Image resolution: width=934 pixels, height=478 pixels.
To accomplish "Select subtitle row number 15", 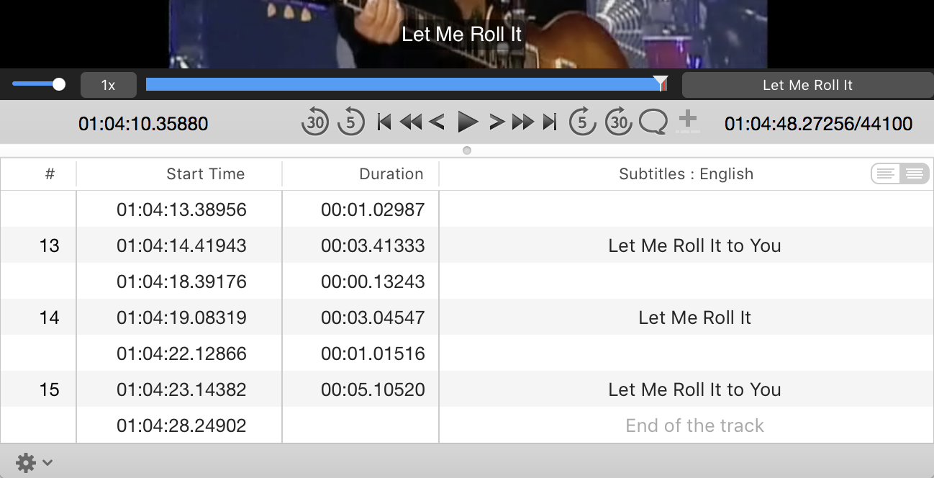I will pyautogui.click(x=467, y=389).
